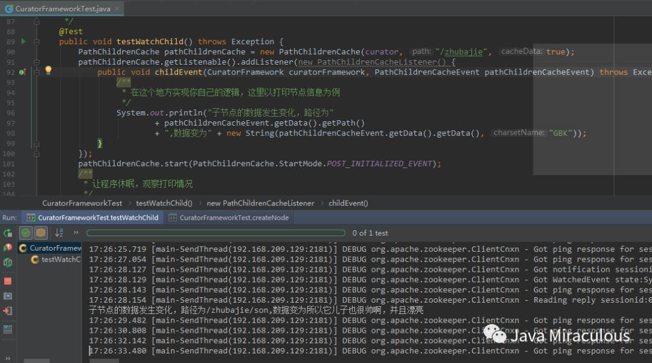Image resolution: width=652 pixels, height=363 pixels.
Task: Click the yellow icon beside CuratorFramew
Action: coord(24,248)
